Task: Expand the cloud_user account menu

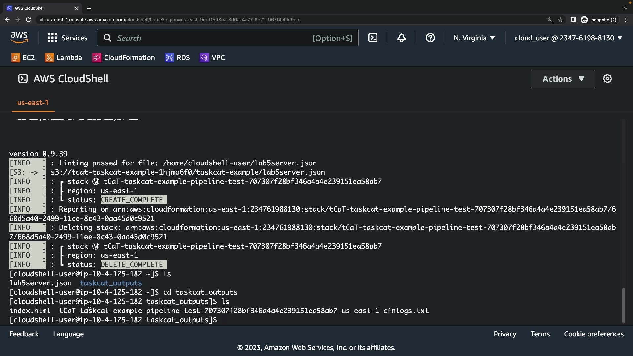Action: [568, 38]
